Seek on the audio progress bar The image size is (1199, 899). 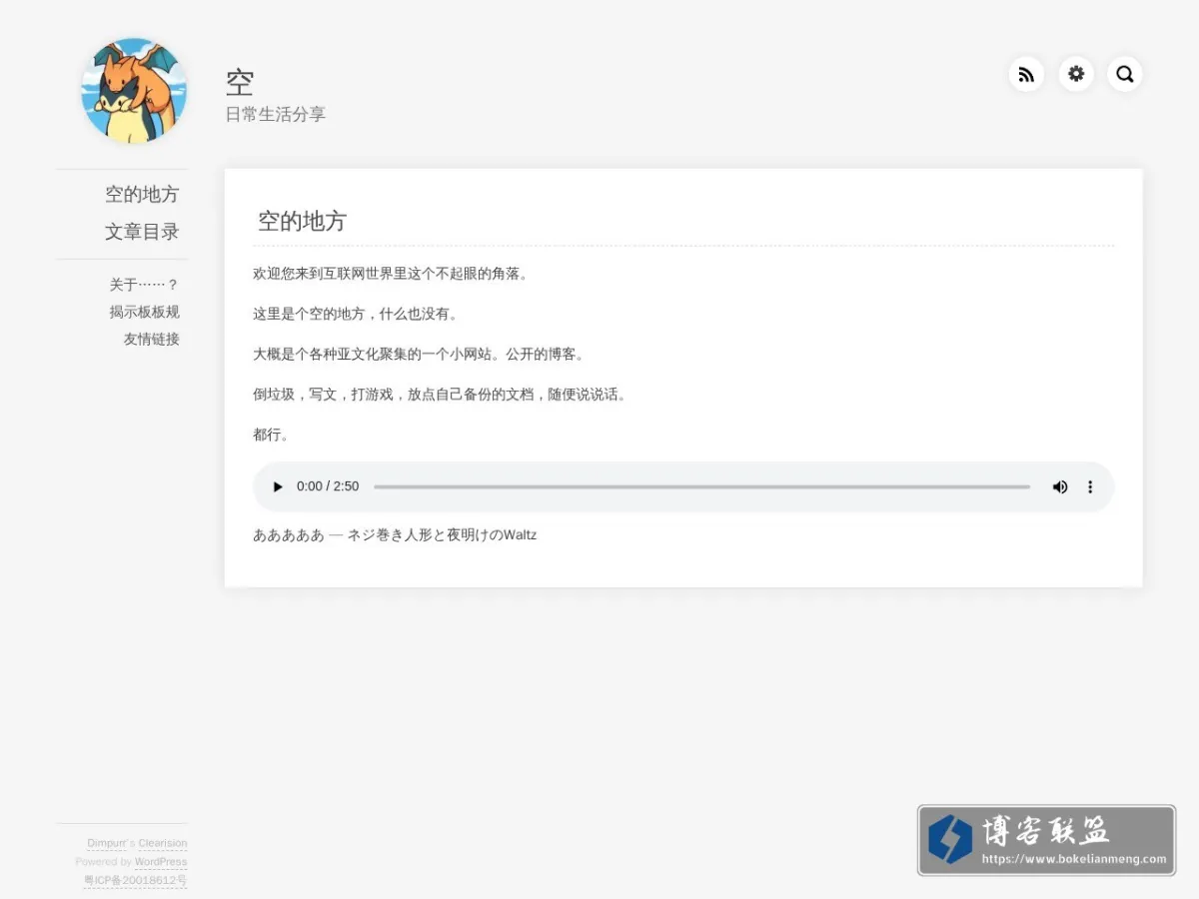click(701, 486)
